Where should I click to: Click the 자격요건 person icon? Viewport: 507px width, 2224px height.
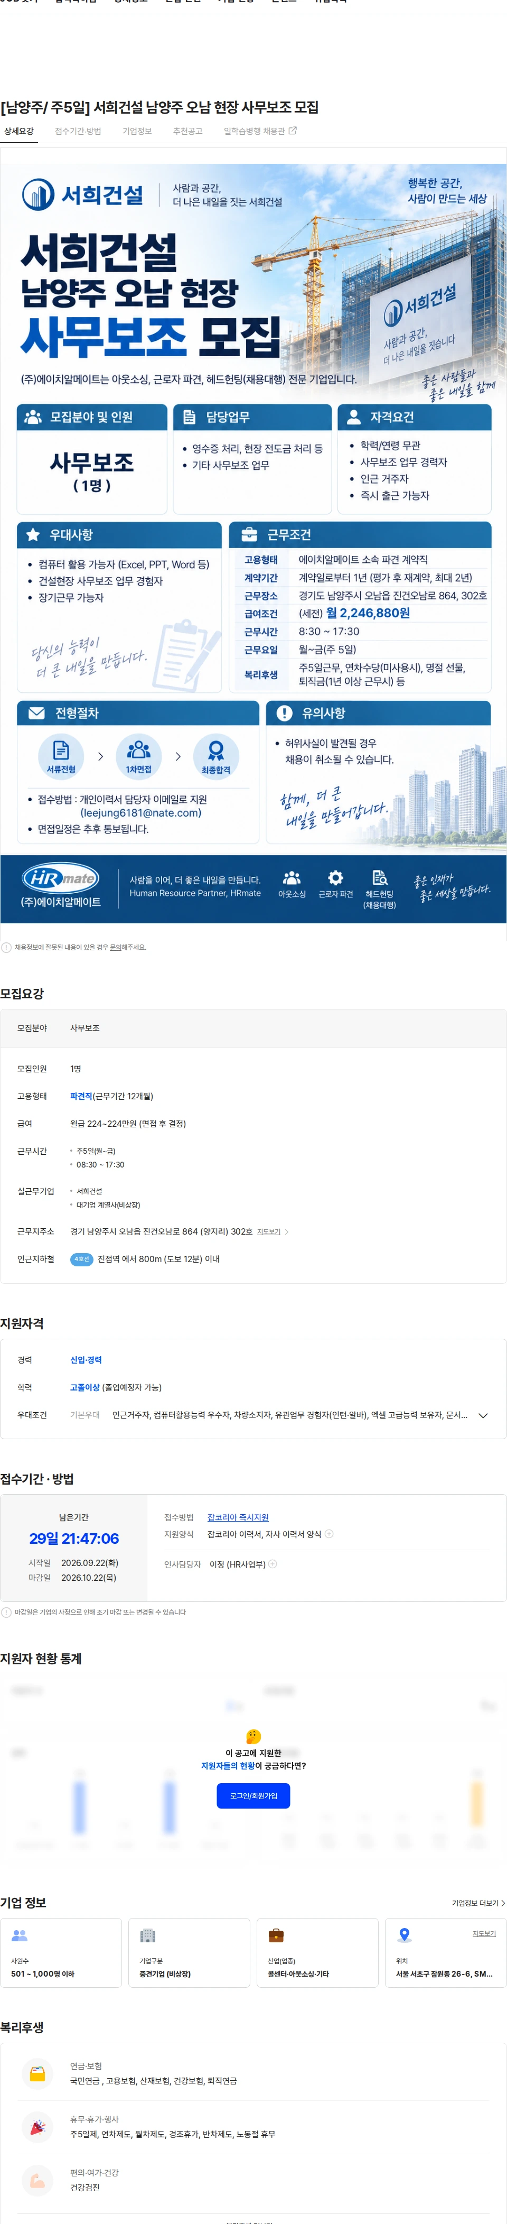pyautogui.click(x=353, y=417)
